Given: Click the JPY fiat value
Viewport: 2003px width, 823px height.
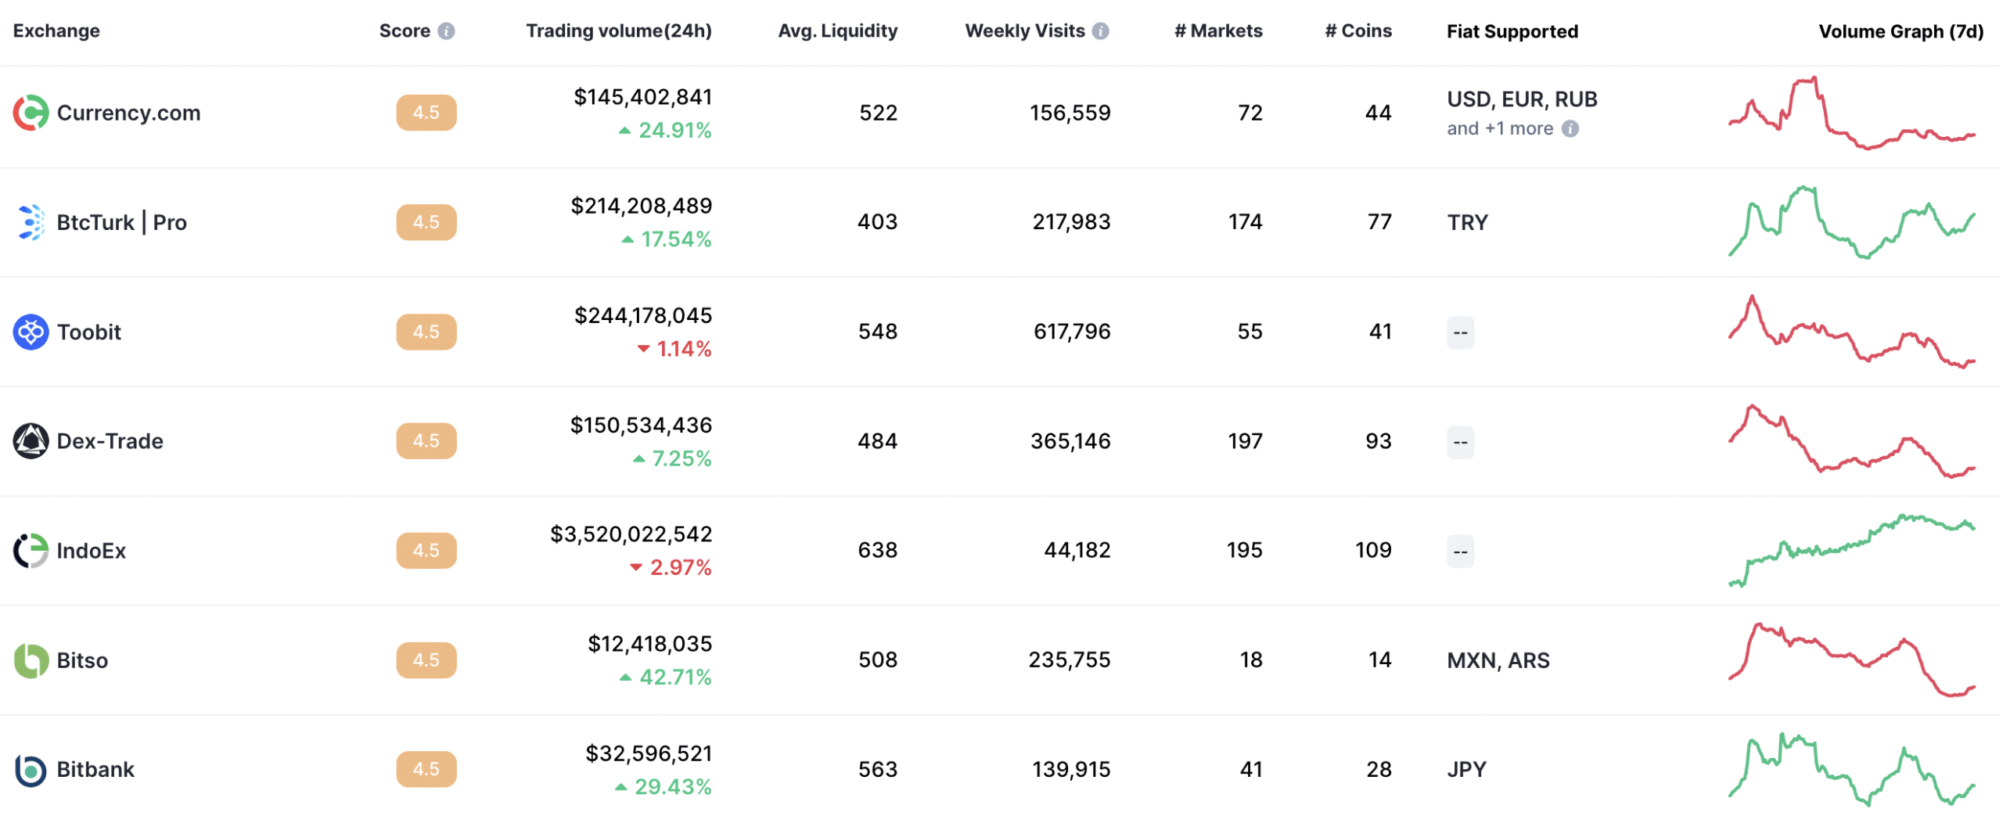Looking at the screenshot, I should pyautogui.click(x=1466, y=770).
